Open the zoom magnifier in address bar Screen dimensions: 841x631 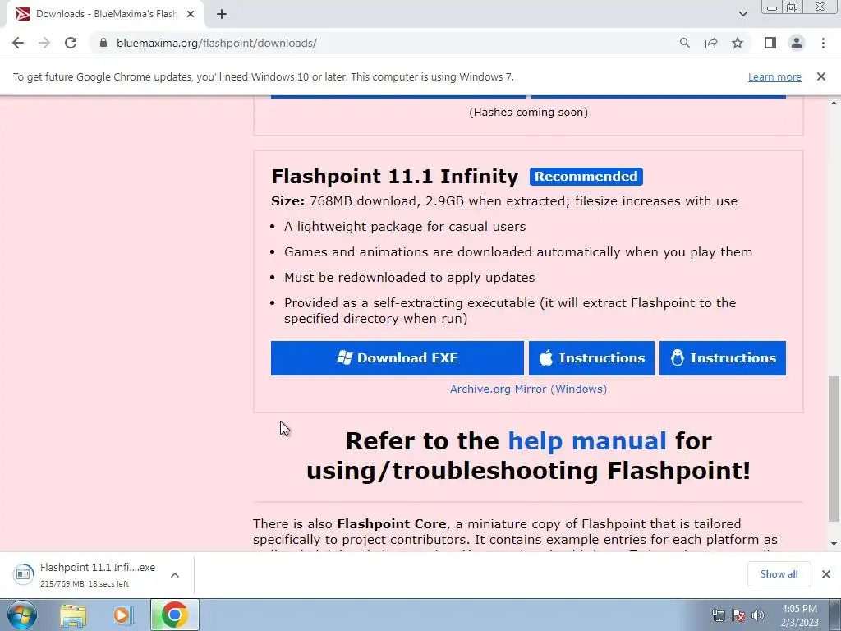(x=684, y=43)
